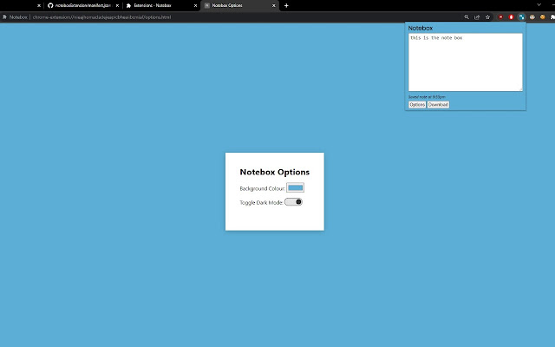This screenshot has height=347, width=555.
Task: Click the Notebox extension icon in toolbar
Action: point(521,16)
